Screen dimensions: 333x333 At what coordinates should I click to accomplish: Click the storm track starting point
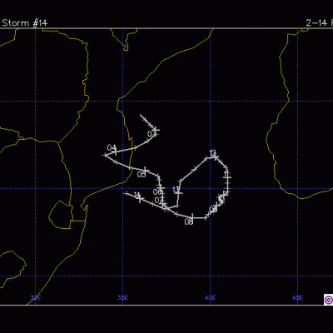[x=141, y=115]
